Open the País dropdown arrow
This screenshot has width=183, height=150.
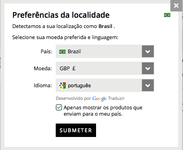[x=148, y=51]
